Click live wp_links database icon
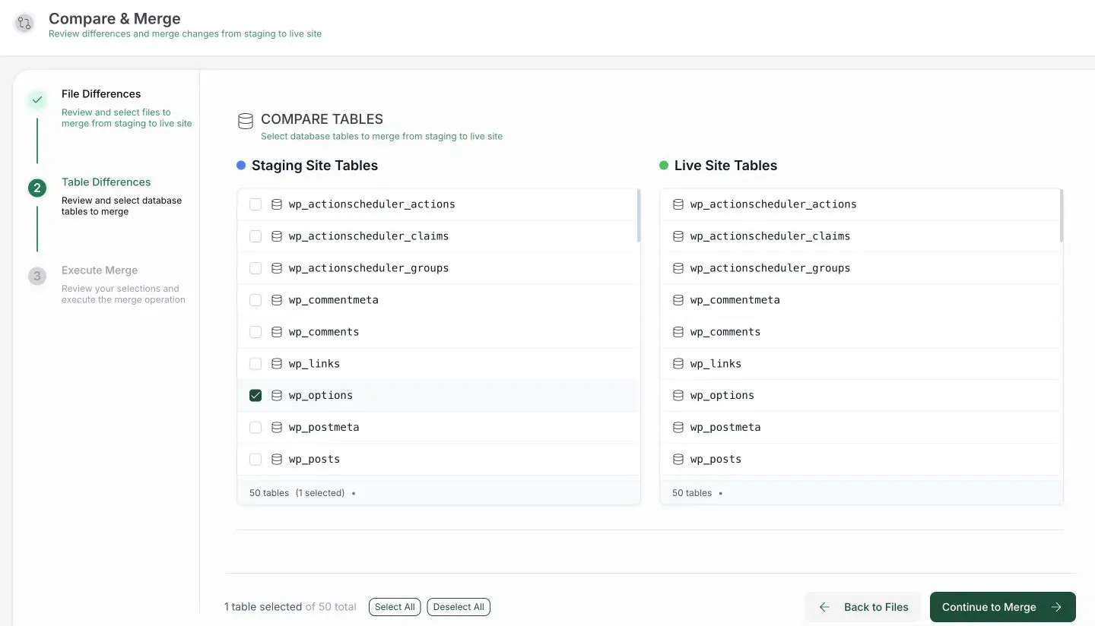This screenshot has width=1095, height=626. click(x=678, y=364)
